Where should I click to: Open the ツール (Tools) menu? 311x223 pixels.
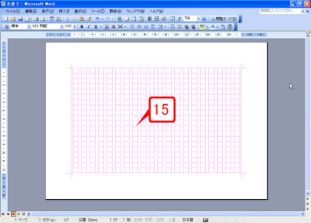[98, 11]
